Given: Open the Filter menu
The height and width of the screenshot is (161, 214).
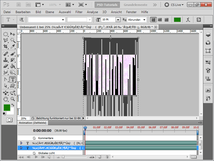Looking at the screenshot, I should [79, 12].
